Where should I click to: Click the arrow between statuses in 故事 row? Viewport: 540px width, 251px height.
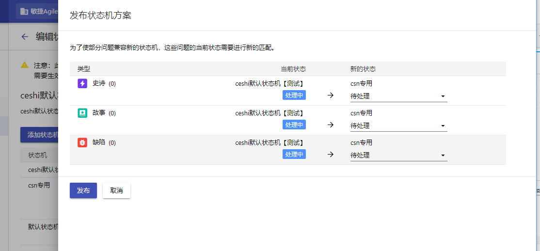click(331, 125)
